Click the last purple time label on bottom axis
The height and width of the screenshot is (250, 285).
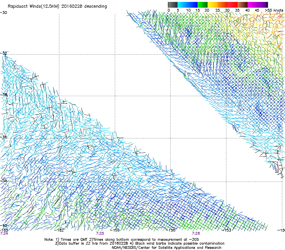coord(196,233)
